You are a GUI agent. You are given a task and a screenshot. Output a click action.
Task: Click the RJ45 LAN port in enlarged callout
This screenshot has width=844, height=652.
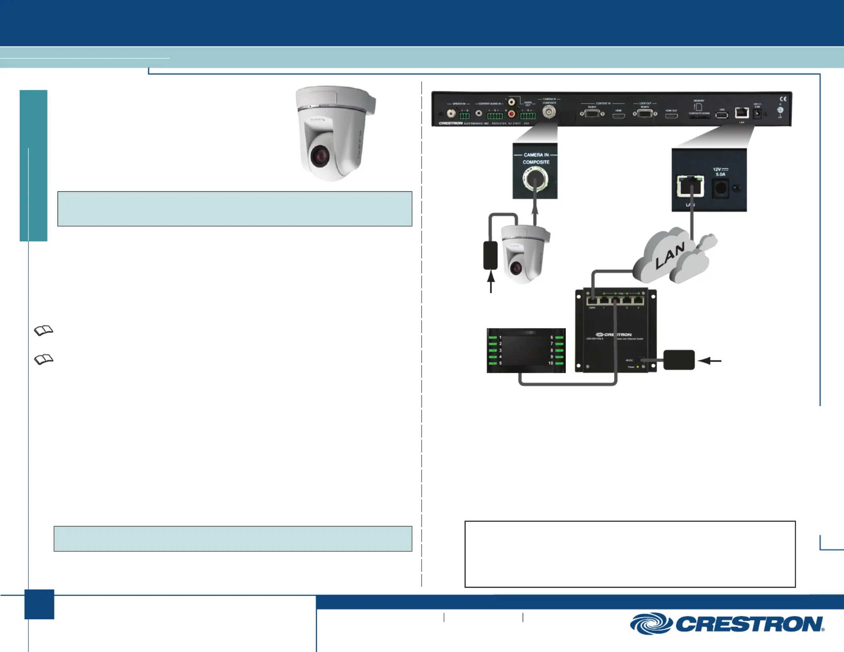[690, 186]
